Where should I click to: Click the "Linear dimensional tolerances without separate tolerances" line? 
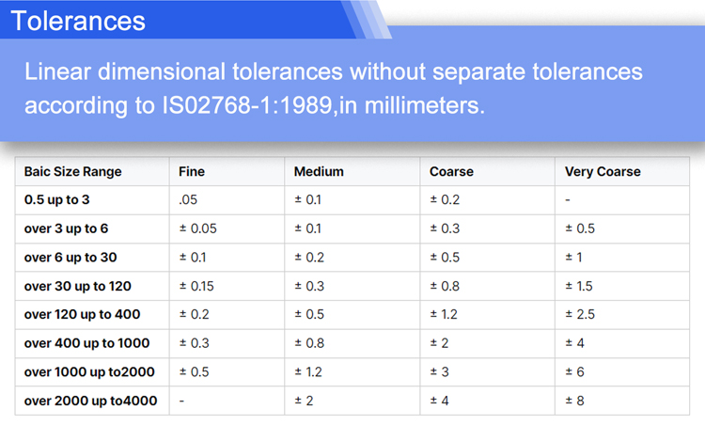(333, 71)
